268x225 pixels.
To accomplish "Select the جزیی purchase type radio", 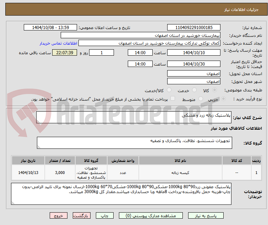I will (x=223, y=99).
